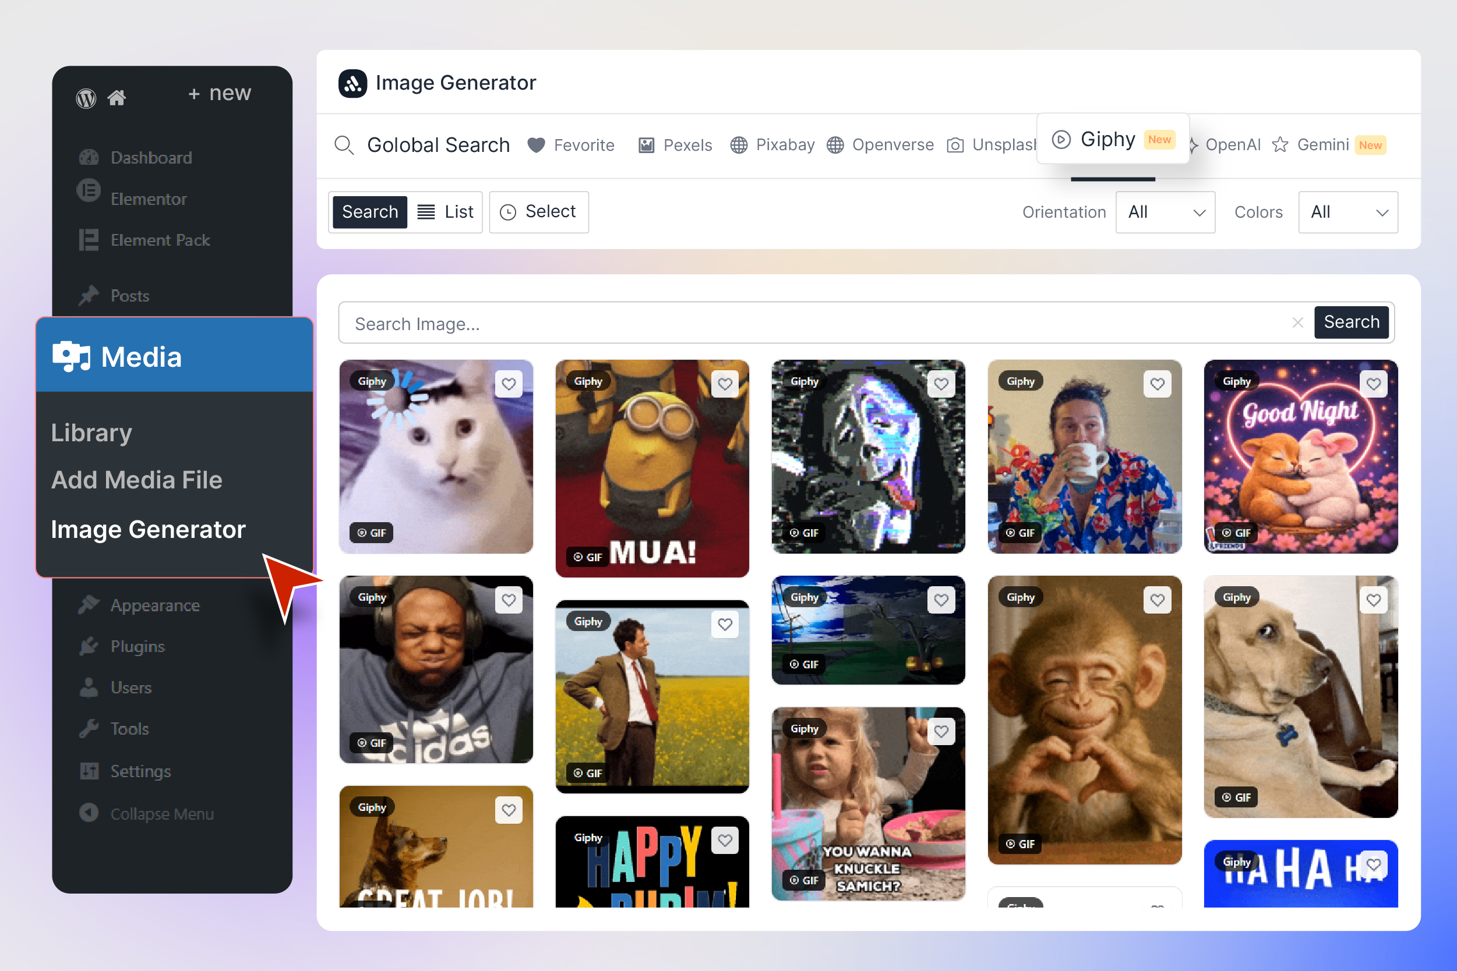Clear the search field with X icon
Viewport: 1457px width, 971px height.
[1297, 323]
